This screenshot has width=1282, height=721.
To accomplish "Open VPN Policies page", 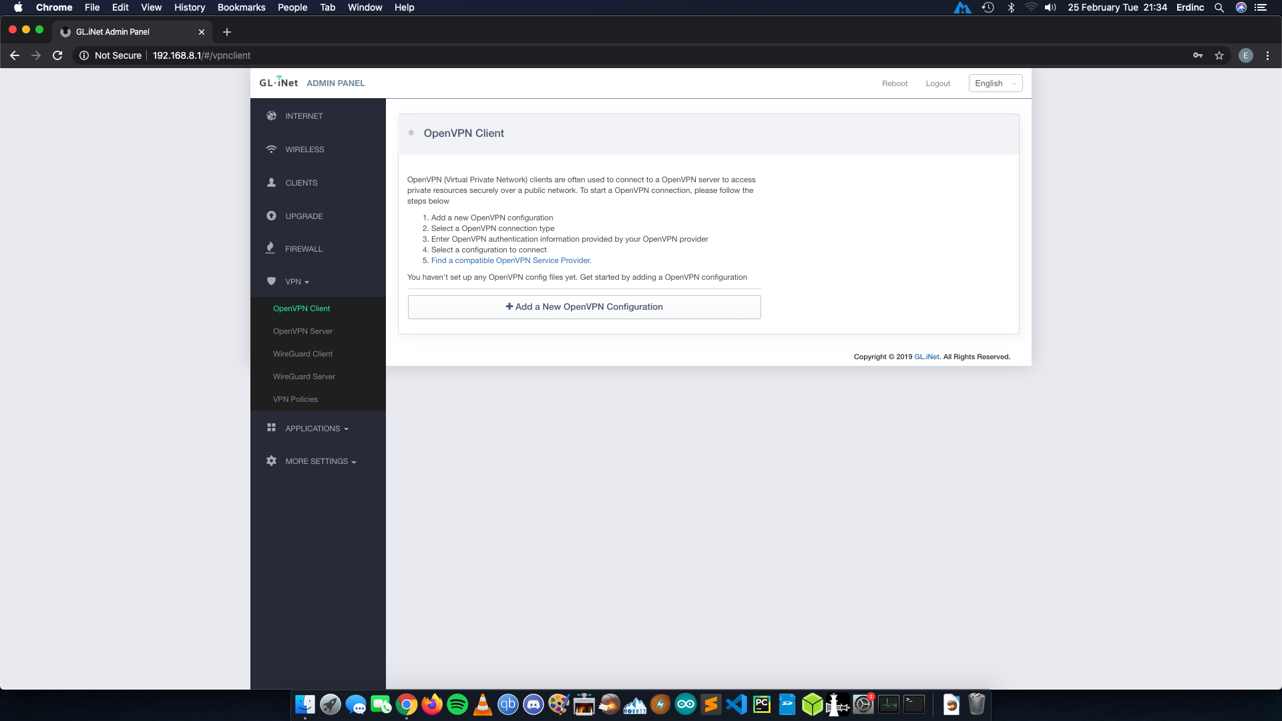I will pyautogui.click(x=295, y=399).
